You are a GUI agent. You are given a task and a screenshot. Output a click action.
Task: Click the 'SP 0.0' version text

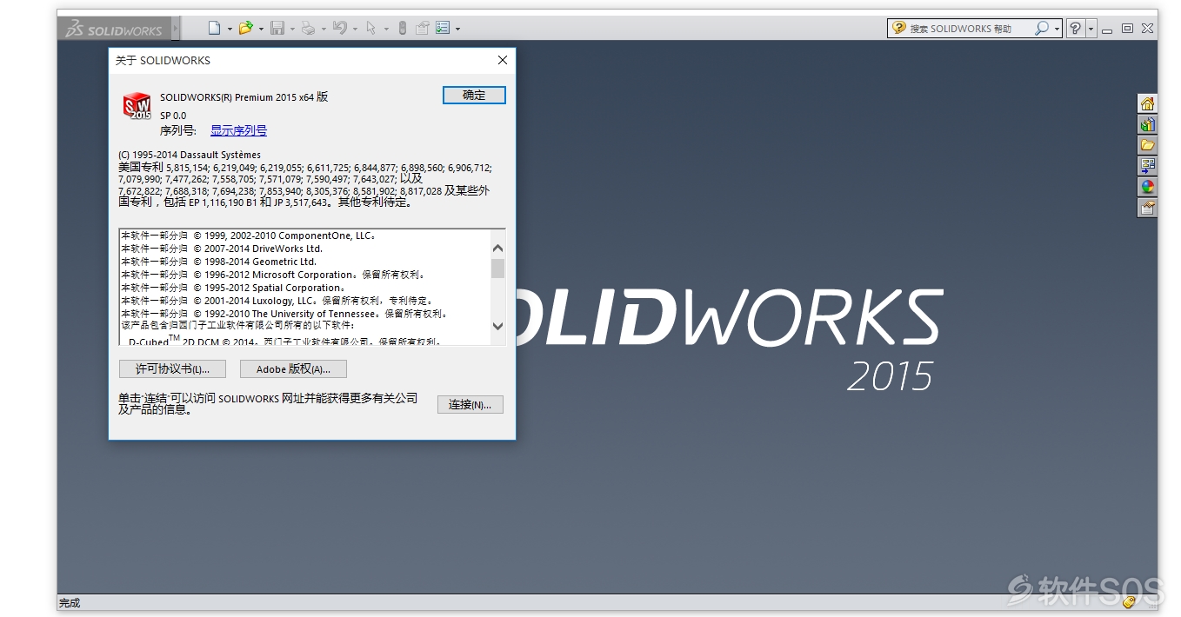(x=173, y=116)
